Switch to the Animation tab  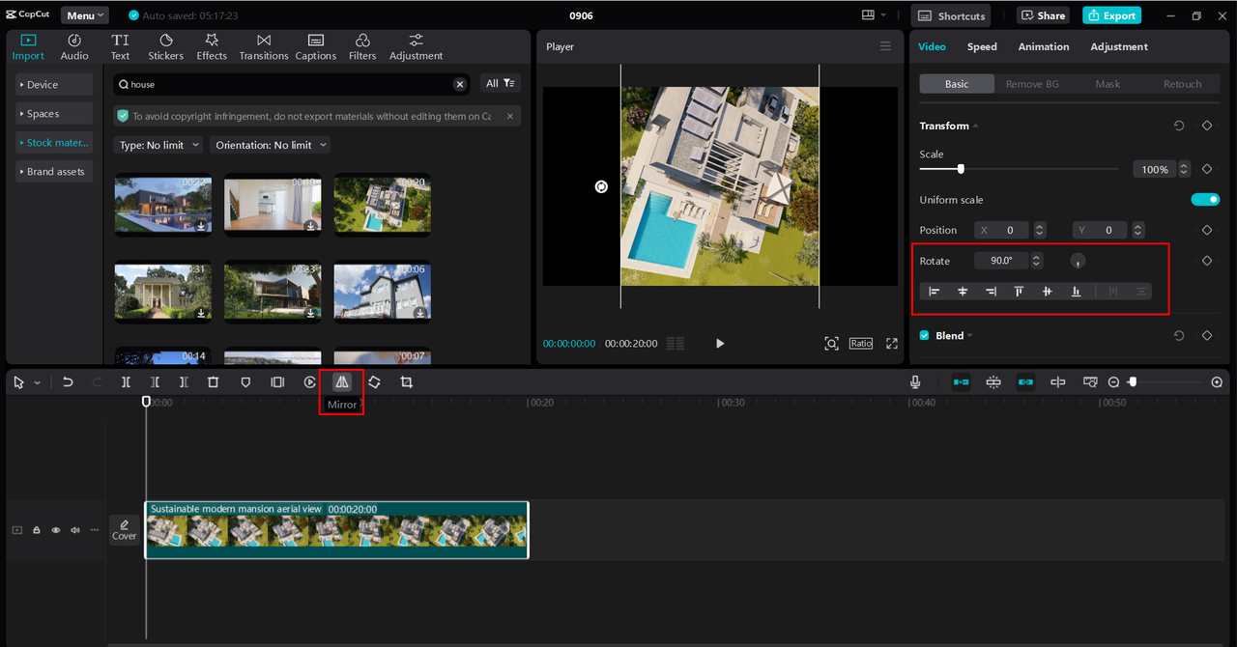[x=1044, y=46]
